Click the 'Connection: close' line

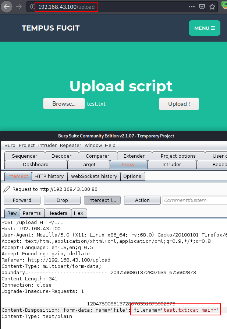pyautogui.click(x=26, y=285)
